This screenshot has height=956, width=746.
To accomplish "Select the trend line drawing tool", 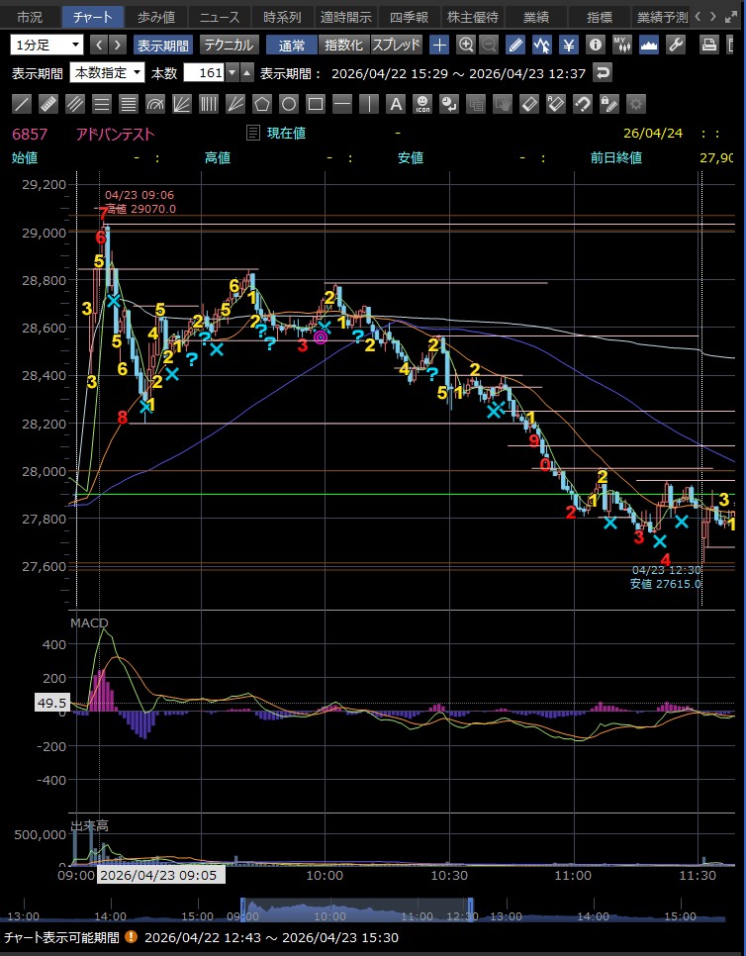I will coord(22,104).
